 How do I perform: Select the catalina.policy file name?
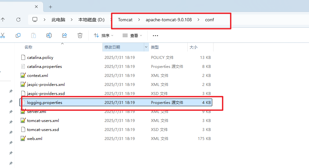pos(40,57)
